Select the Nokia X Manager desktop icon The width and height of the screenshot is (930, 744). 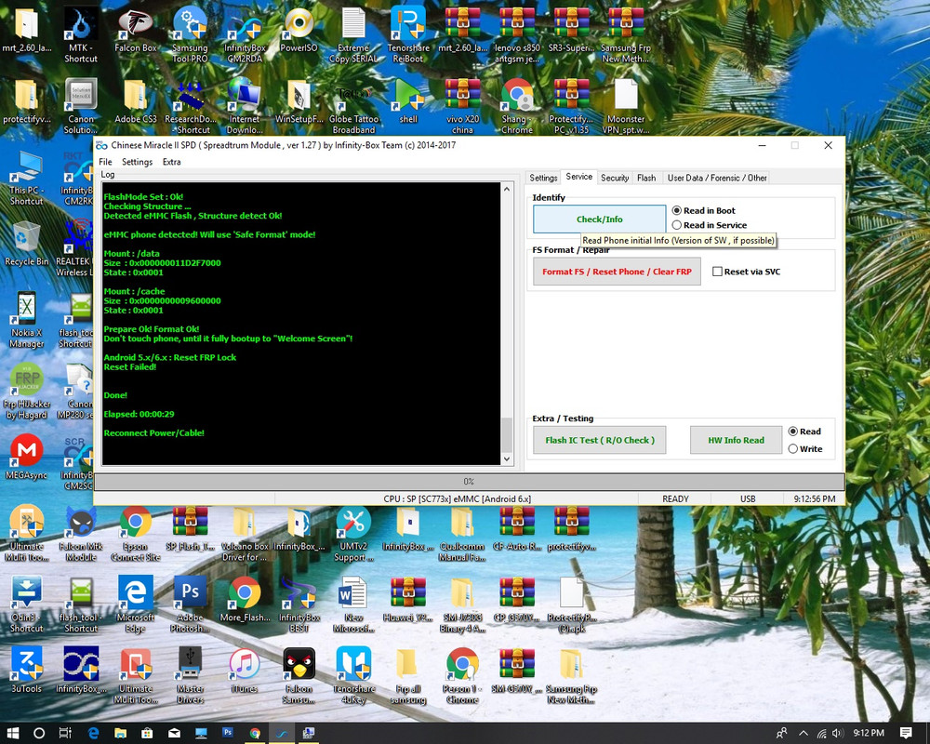26,319
